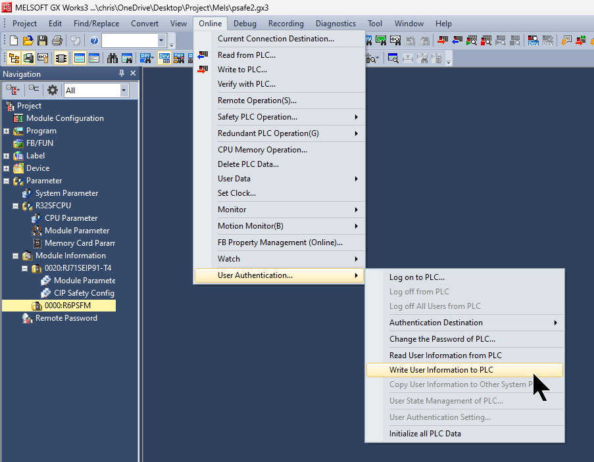Open the Diagnostics menu
This screenshot has height=462, width=594.
point(335,24)
